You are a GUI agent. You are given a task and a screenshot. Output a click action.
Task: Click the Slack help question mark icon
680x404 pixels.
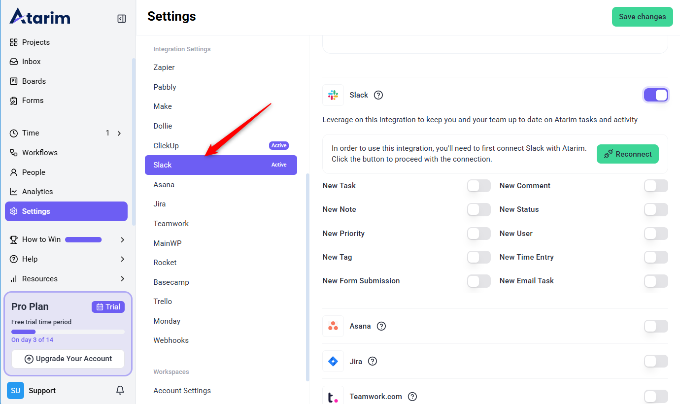pos(378,95)
